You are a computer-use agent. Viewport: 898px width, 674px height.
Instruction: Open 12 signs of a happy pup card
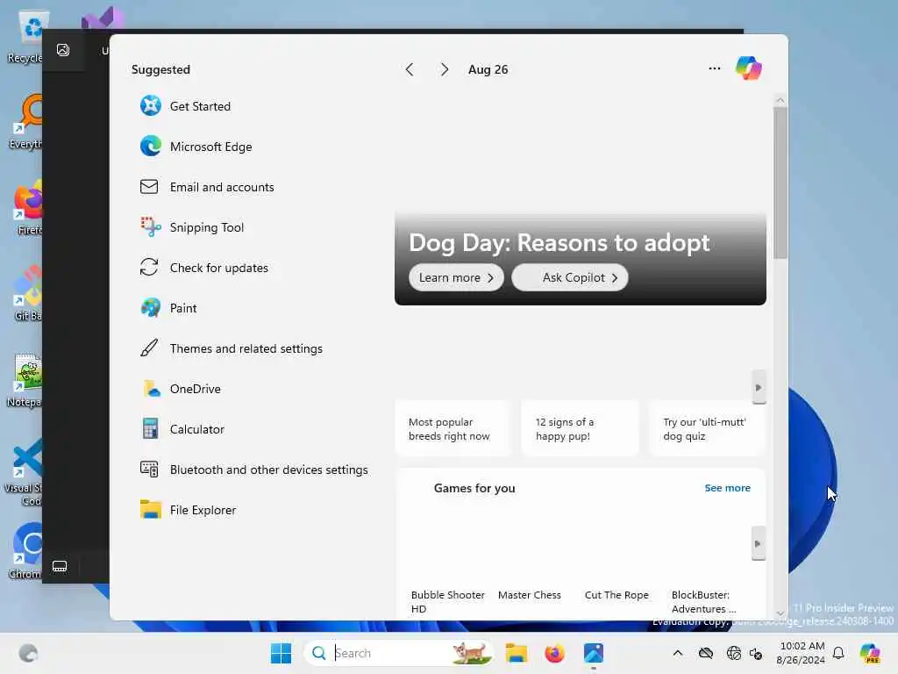click(x=580, y=428)
